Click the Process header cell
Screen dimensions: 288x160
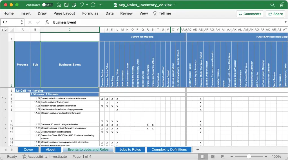pyautogui.click(x=23, y=64)
